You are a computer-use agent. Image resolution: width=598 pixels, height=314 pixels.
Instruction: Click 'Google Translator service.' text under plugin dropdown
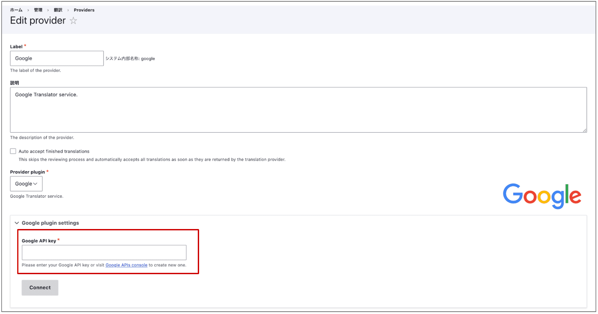tap(37, 196)
